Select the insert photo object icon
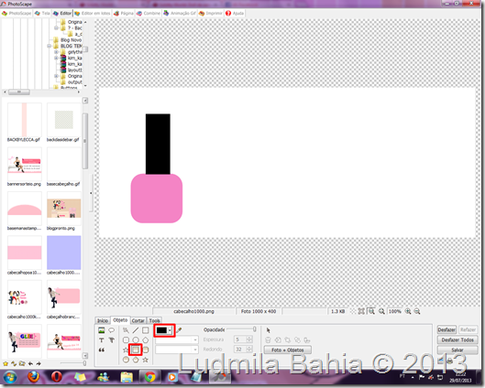The width and height of the screenshot is (485, 388). tap(101, 330)
